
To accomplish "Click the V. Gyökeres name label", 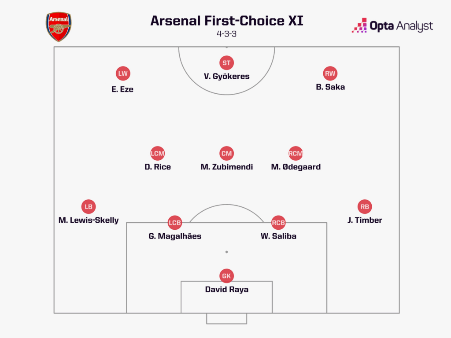I will pos(226,76).
